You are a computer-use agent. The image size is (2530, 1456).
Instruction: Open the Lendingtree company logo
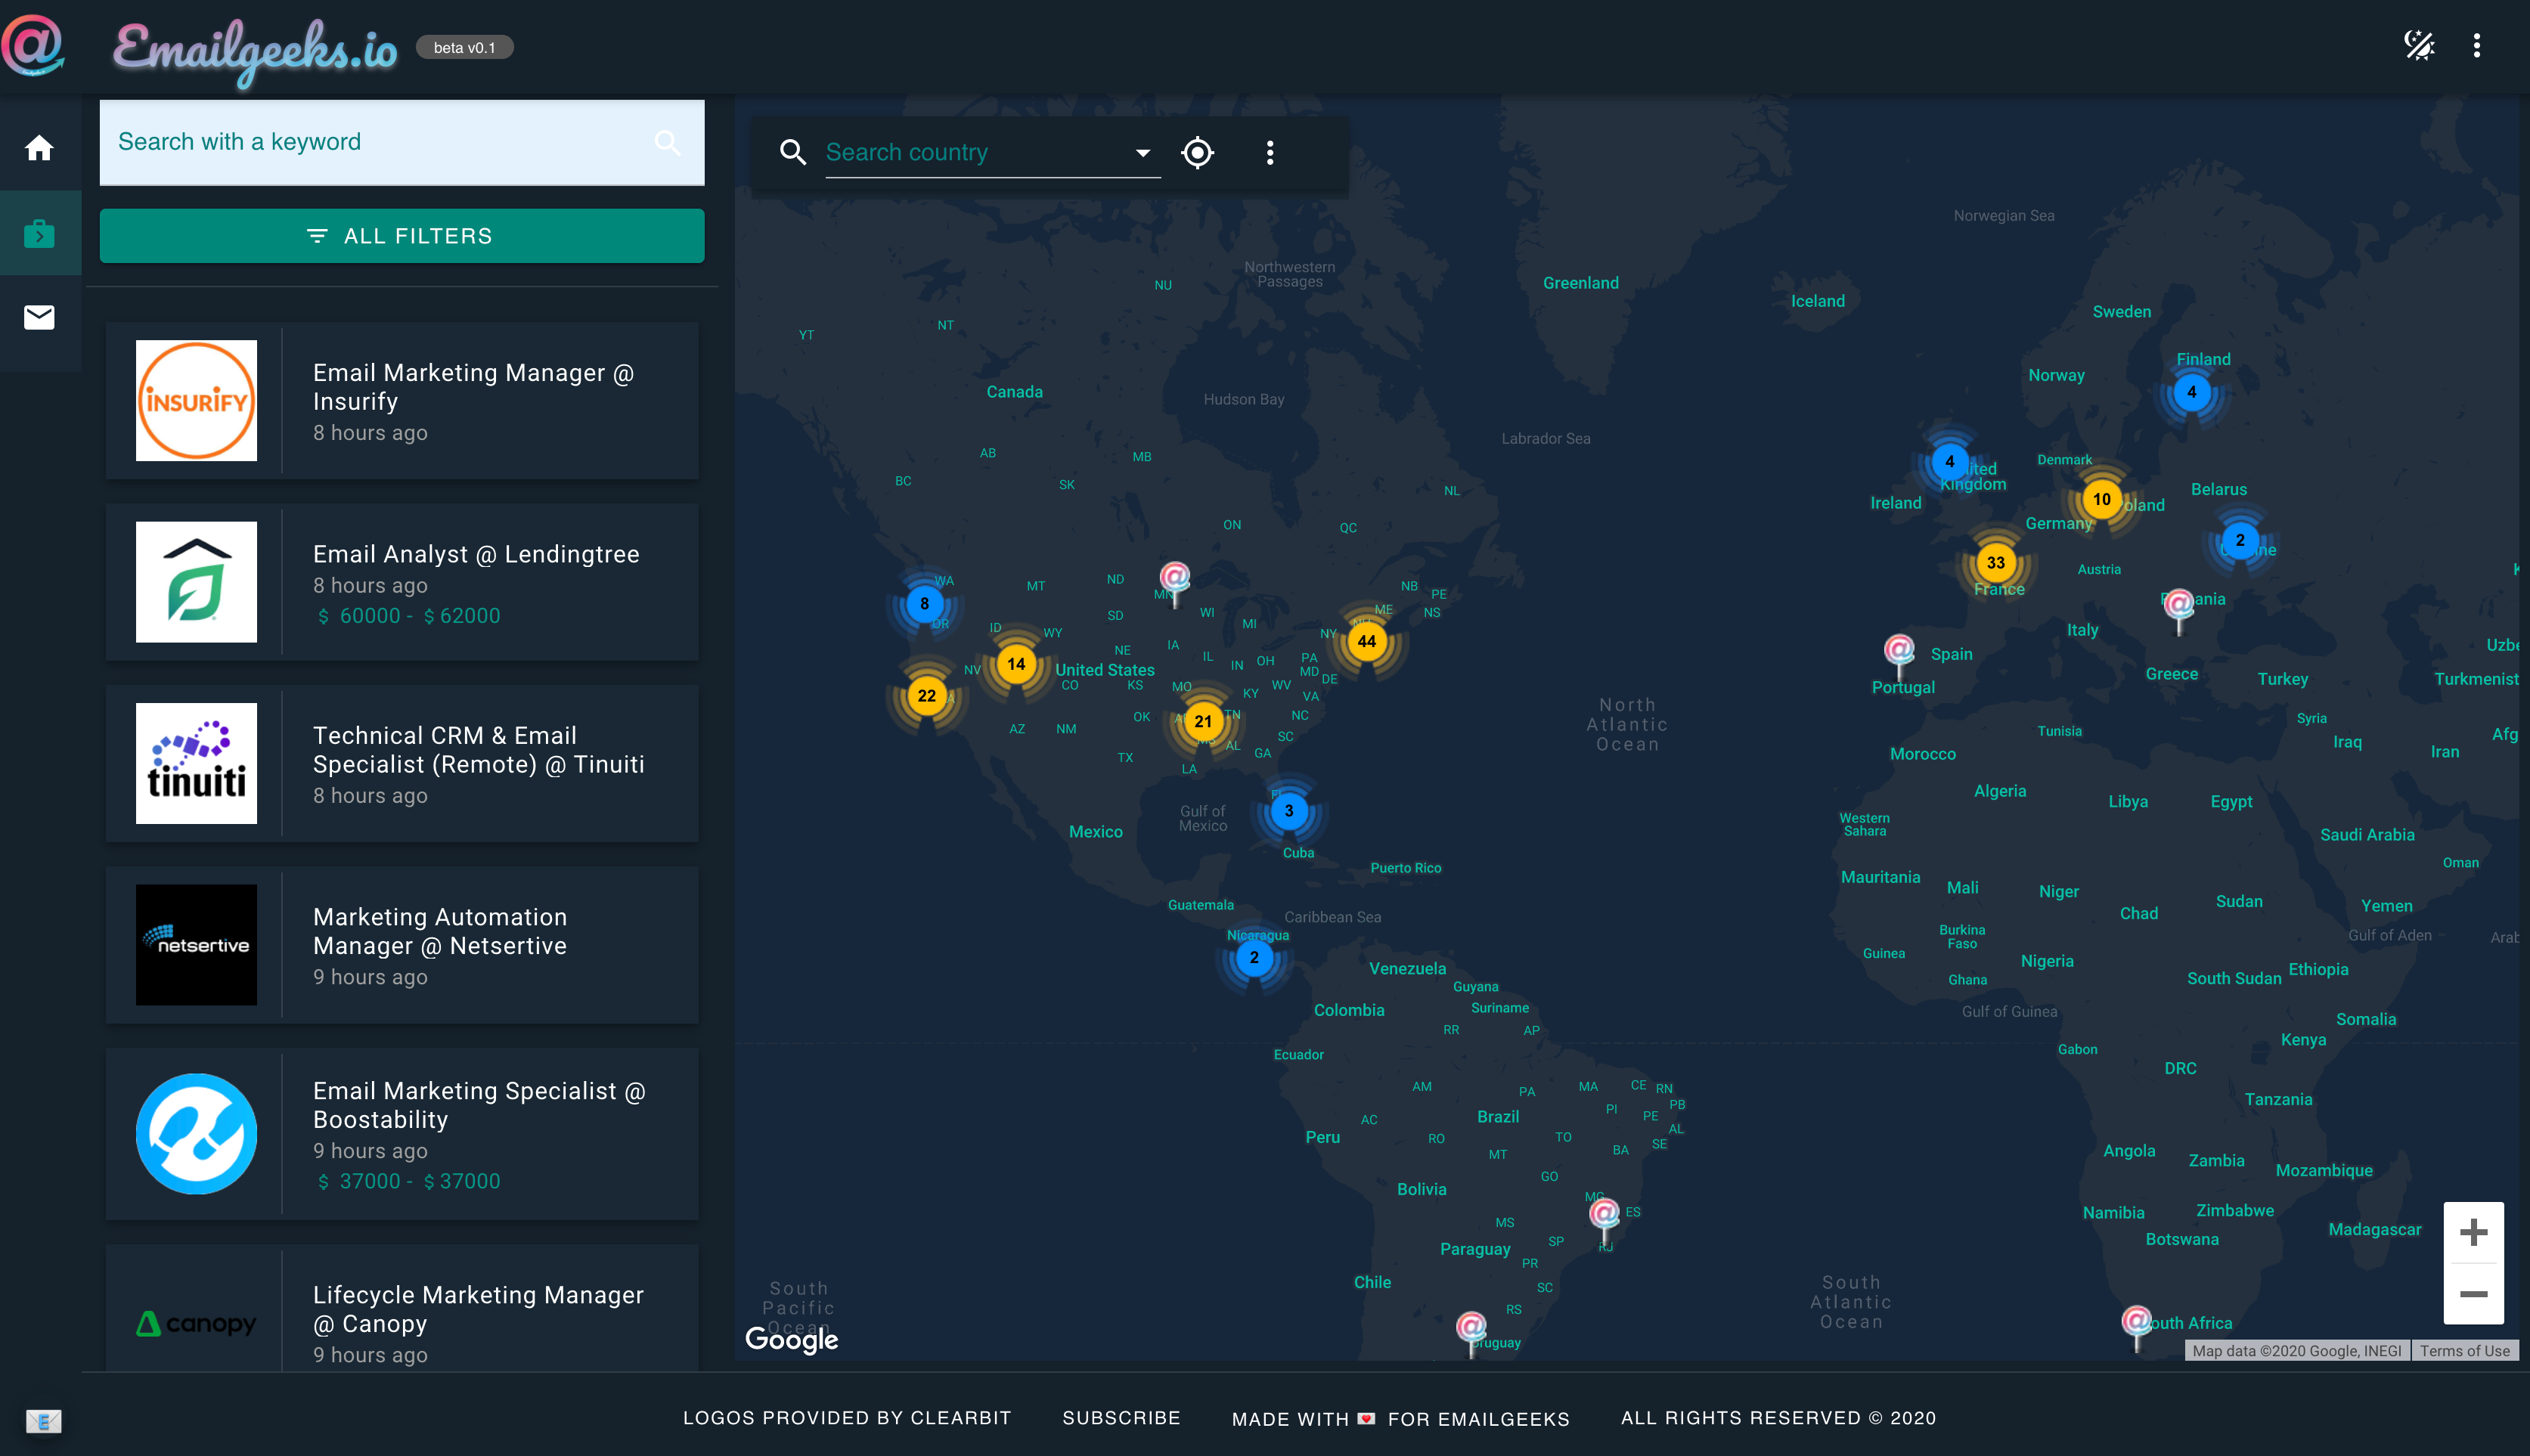[x=196, y=582]
